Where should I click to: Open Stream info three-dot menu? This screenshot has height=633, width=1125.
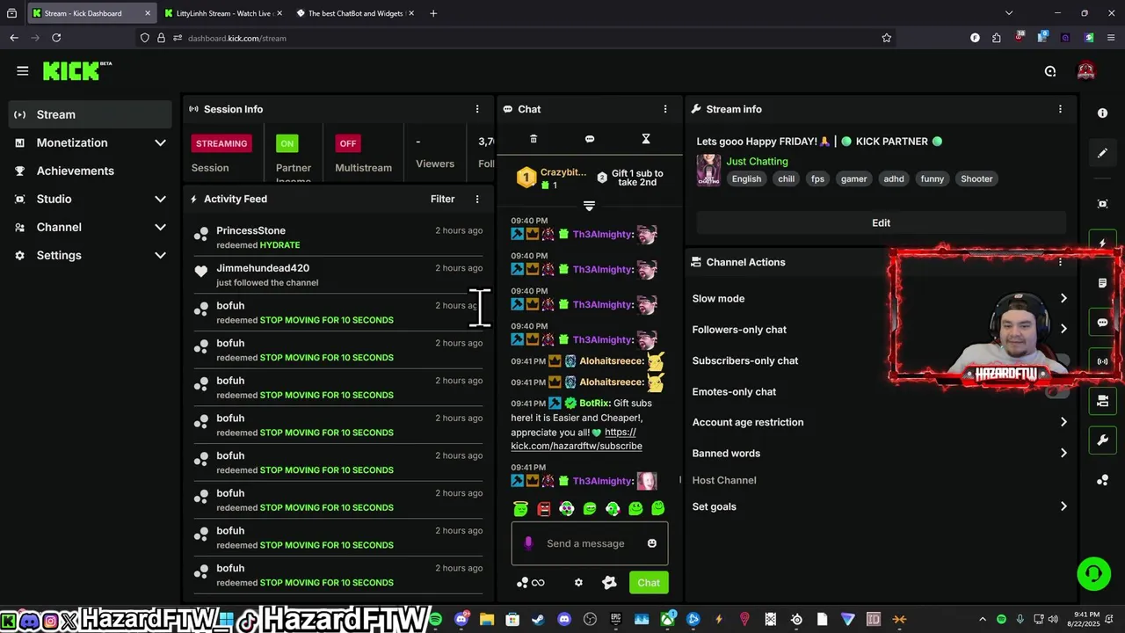pyautogui.click(x=1060, y=109)
